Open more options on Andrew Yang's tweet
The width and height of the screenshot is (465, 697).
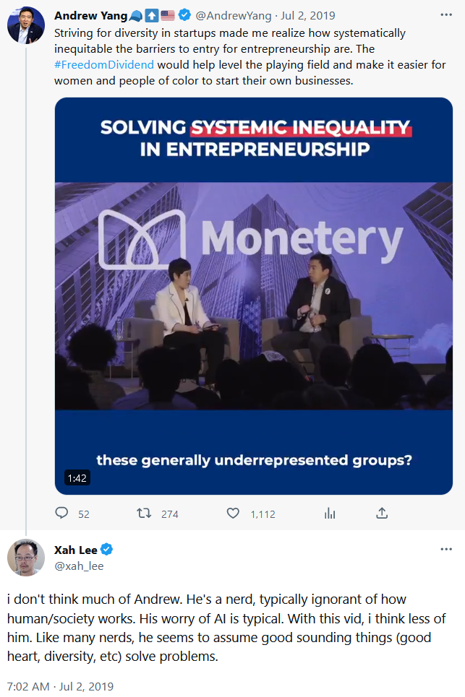coord(447,15)
